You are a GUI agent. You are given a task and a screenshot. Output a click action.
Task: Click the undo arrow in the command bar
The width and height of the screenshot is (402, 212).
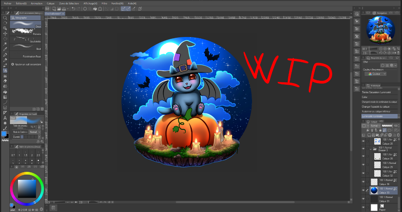pos(73,8)
